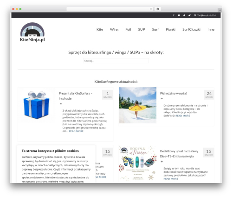This screenshot has height=197, width=232.
Task: Open the Inne menu
Action: click(x=211, y=29)
